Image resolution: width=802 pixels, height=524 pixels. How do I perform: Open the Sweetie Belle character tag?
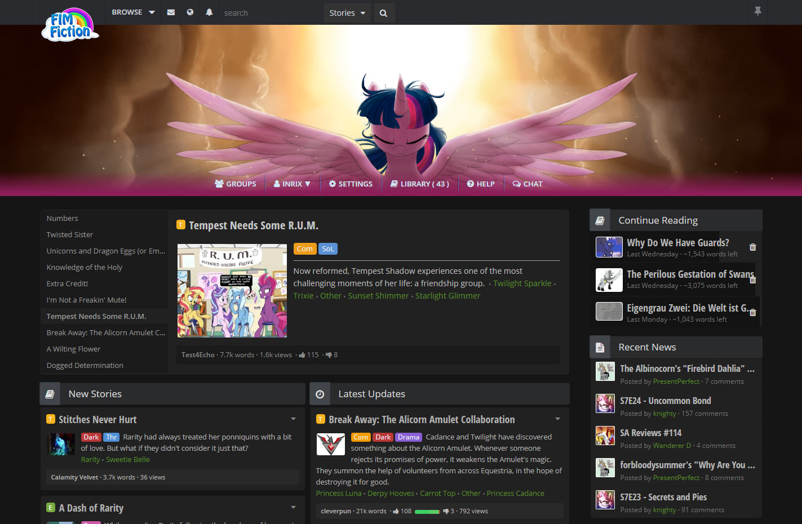tap(128, 459)
